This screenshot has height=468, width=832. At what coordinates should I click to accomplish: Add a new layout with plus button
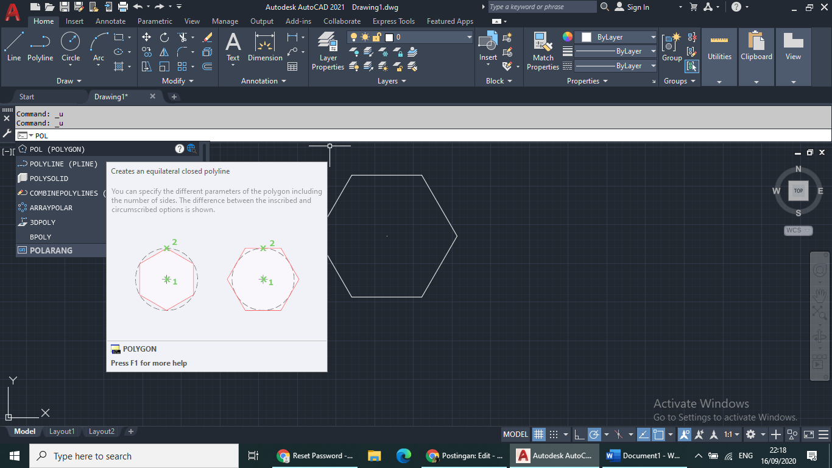(130, 431)
